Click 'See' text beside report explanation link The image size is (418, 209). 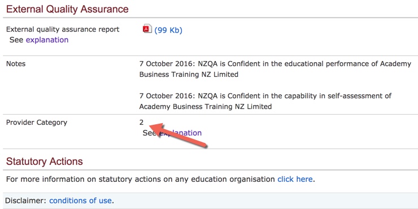pos(16,40)
